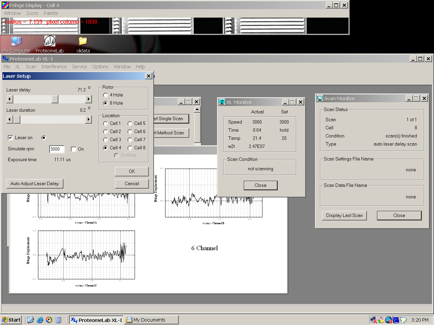Open the My Computer desktop icon
This screenshot has height=325, width=434.
[x=16, y=42]
